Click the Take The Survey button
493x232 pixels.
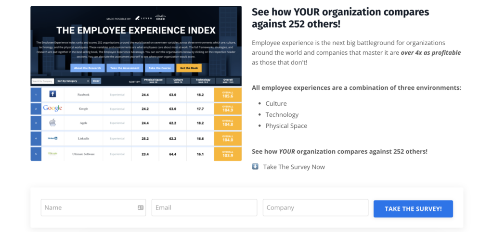pos(413,209)
